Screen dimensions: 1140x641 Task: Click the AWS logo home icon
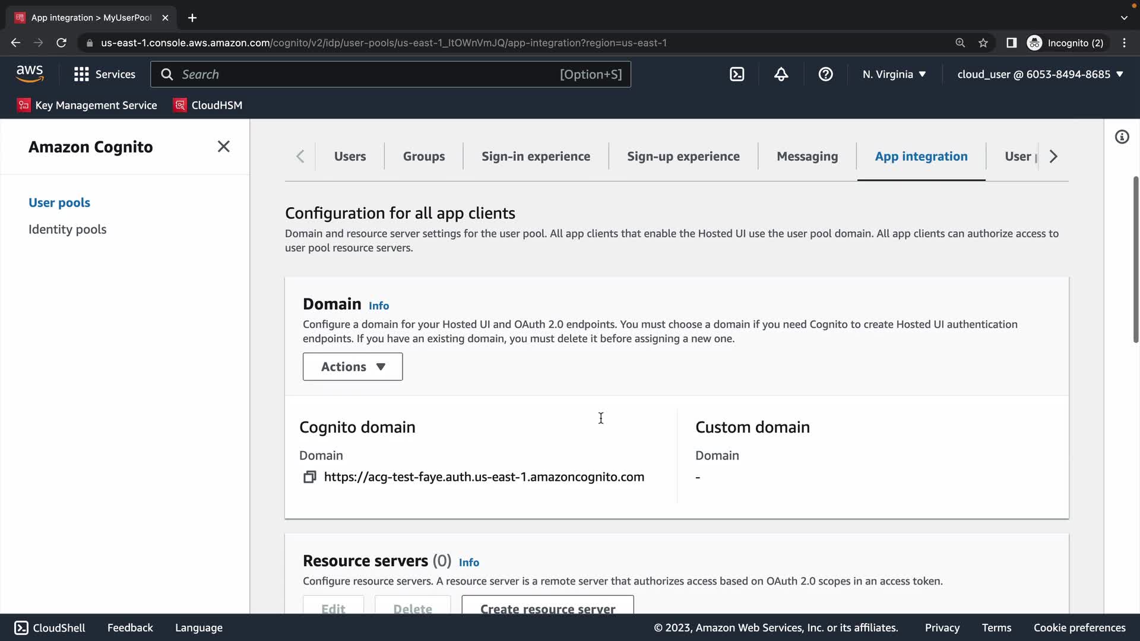click(30, 74)
